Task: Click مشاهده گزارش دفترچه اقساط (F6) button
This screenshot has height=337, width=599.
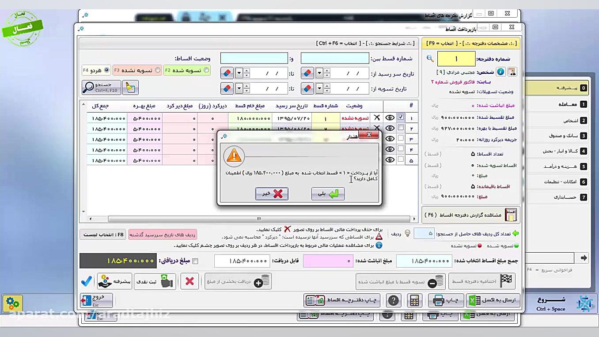Action: (471, 215)
